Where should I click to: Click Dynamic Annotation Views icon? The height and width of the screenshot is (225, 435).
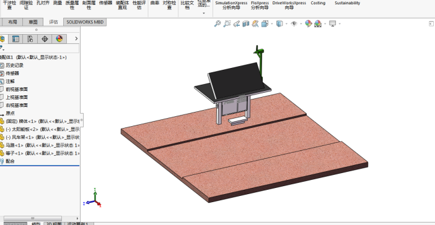255,24
